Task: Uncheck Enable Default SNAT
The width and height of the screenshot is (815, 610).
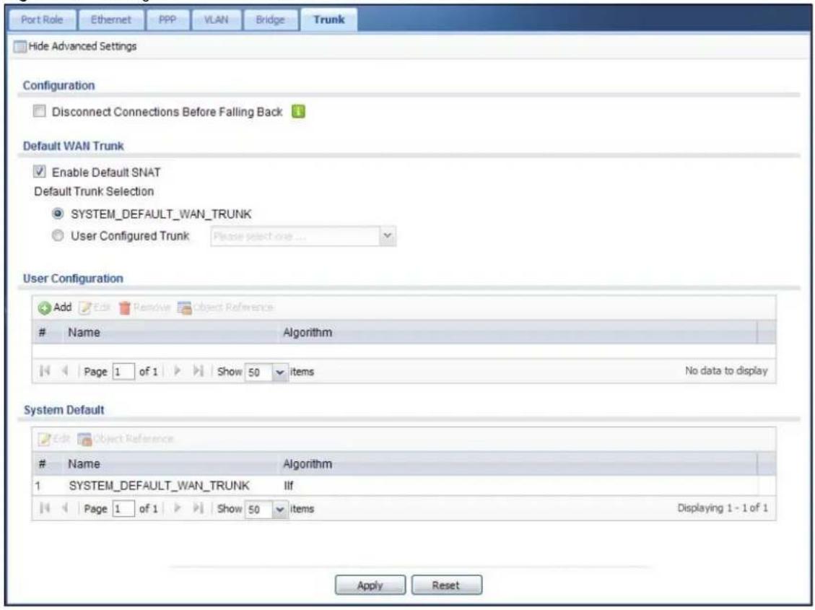Action: [x=40, y=172]
